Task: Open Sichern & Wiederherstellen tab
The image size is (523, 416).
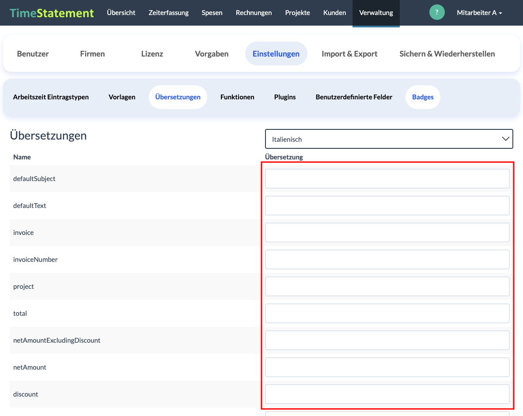Action: coord(447,54)
